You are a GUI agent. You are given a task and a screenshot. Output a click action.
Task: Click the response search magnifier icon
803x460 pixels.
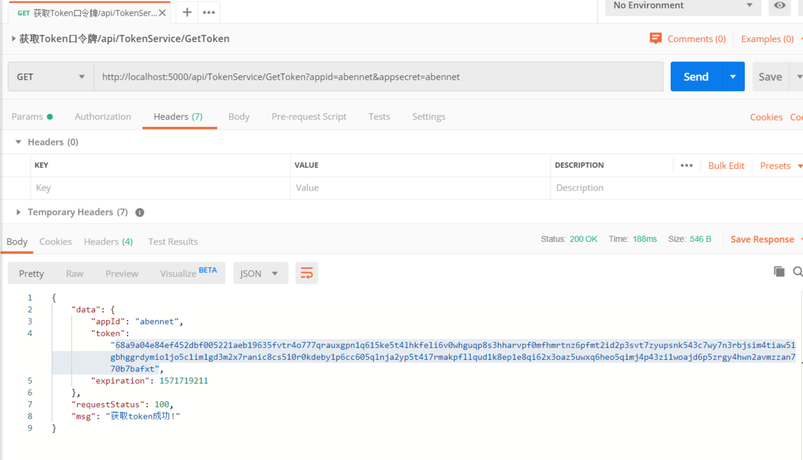[x=798, y=272]
